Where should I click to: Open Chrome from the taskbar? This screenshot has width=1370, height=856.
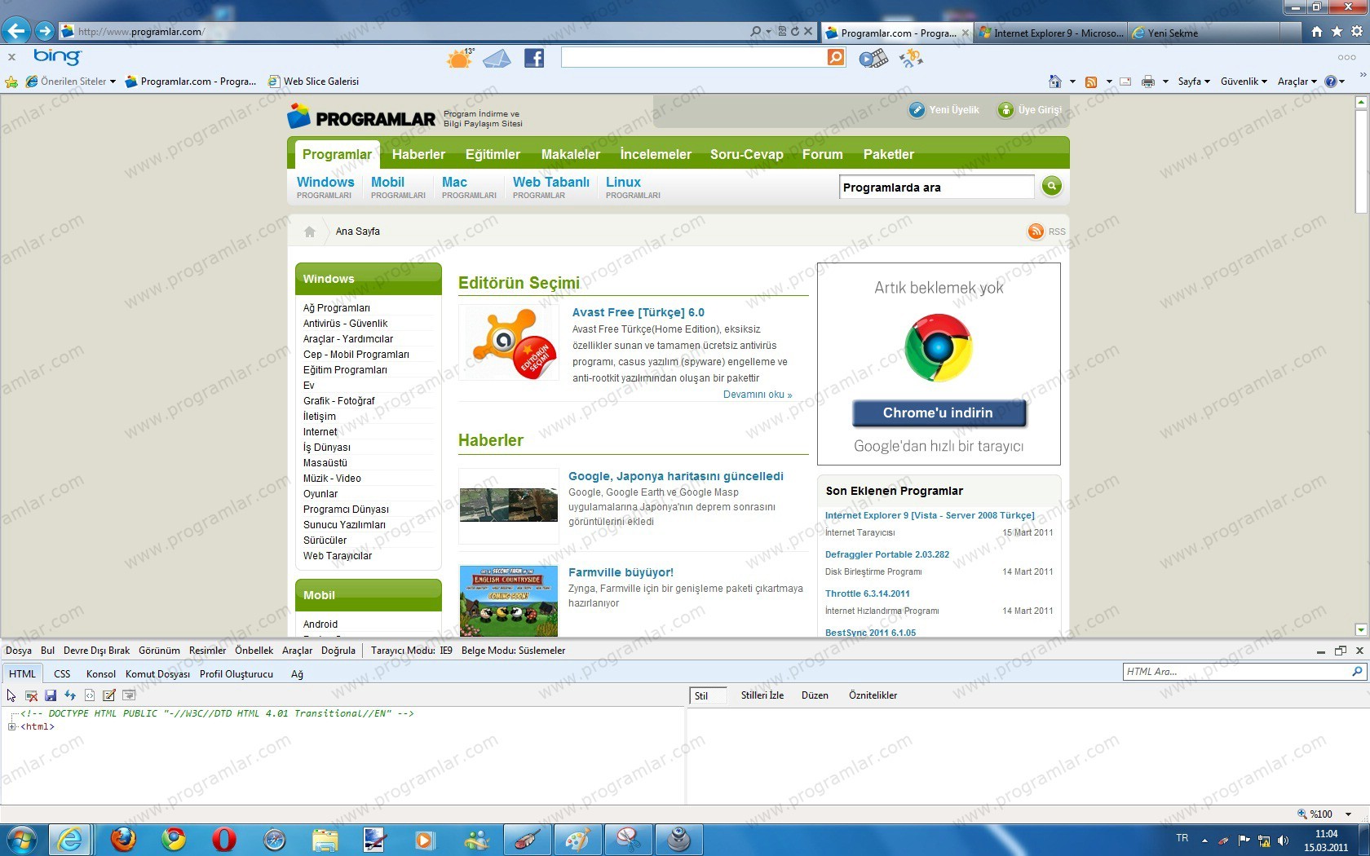174,839
